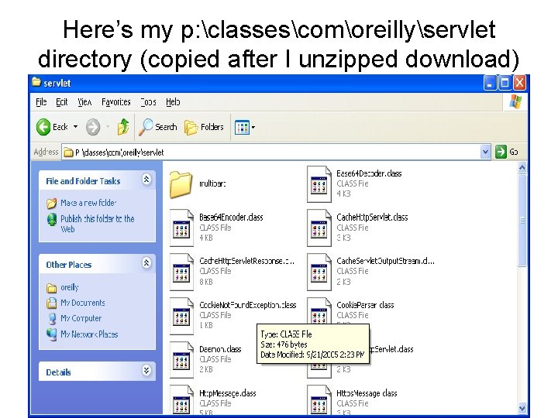Click the My Network Places icon
The image size is (558, 418).
tap(52, 334)
